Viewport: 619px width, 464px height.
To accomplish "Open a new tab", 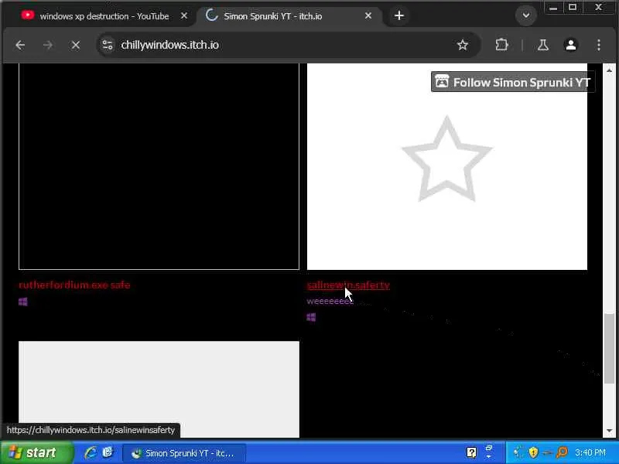I will (398, 15).
